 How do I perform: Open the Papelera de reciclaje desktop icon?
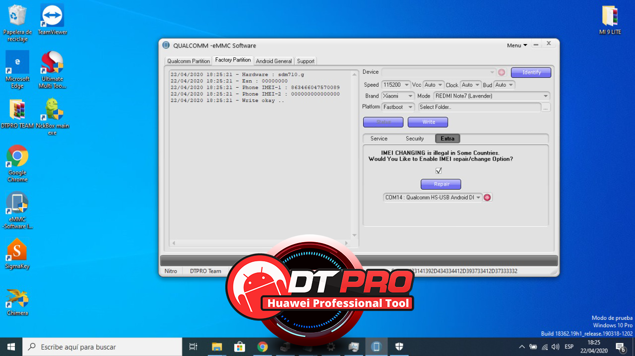17,23
